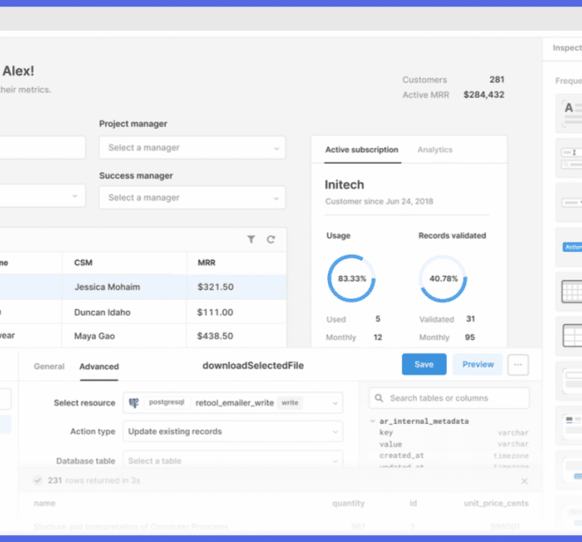Viewport: 582px width, 542px height.
Task: Collapse the ar_internal_metadata table tree
Action: pos(372,421)
